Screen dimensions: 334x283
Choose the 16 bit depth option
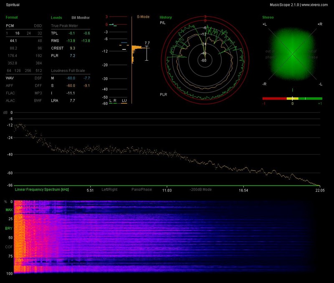(x=17, y=33)
